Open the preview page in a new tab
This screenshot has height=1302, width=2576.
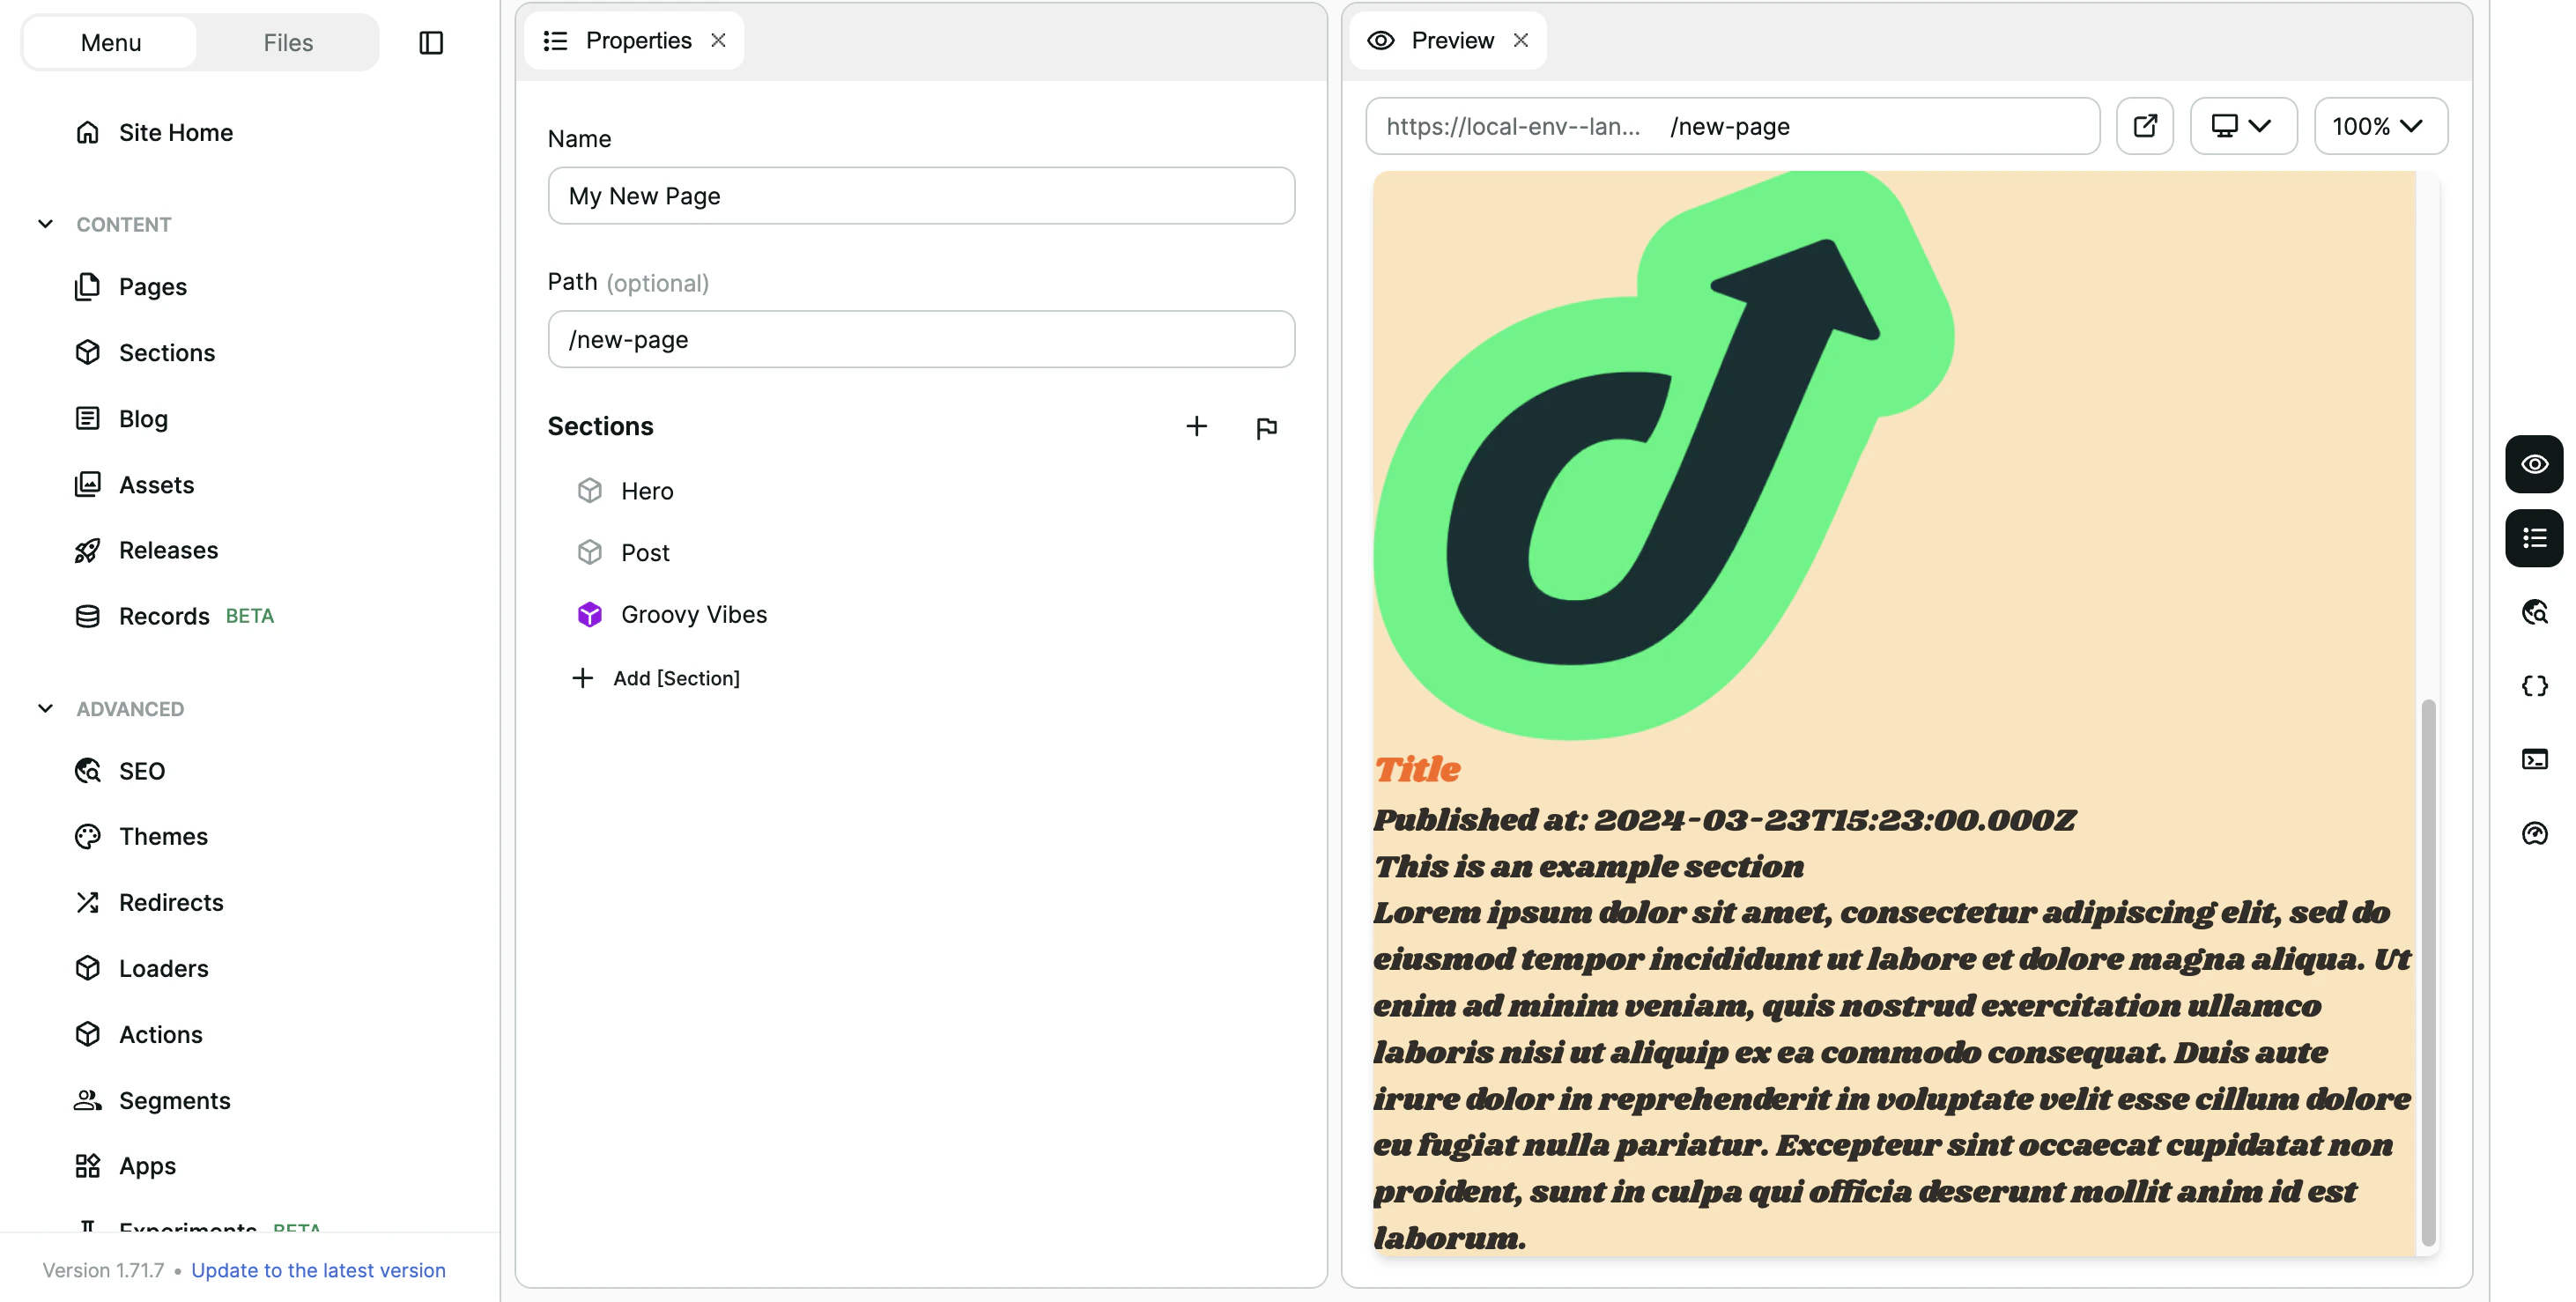pyautogui.click(x=2144, y=126)
